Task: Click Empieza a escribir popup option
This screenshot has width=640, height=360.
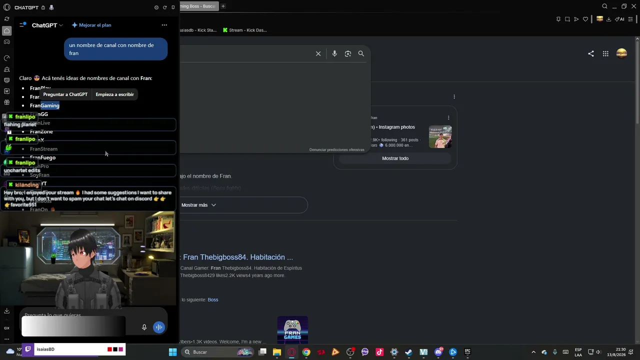Action: pyautogui.click(x=114, y=94)
